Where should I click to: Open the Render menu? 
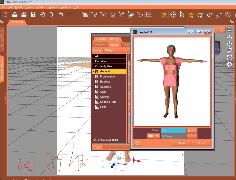click(x=40, y=7)
